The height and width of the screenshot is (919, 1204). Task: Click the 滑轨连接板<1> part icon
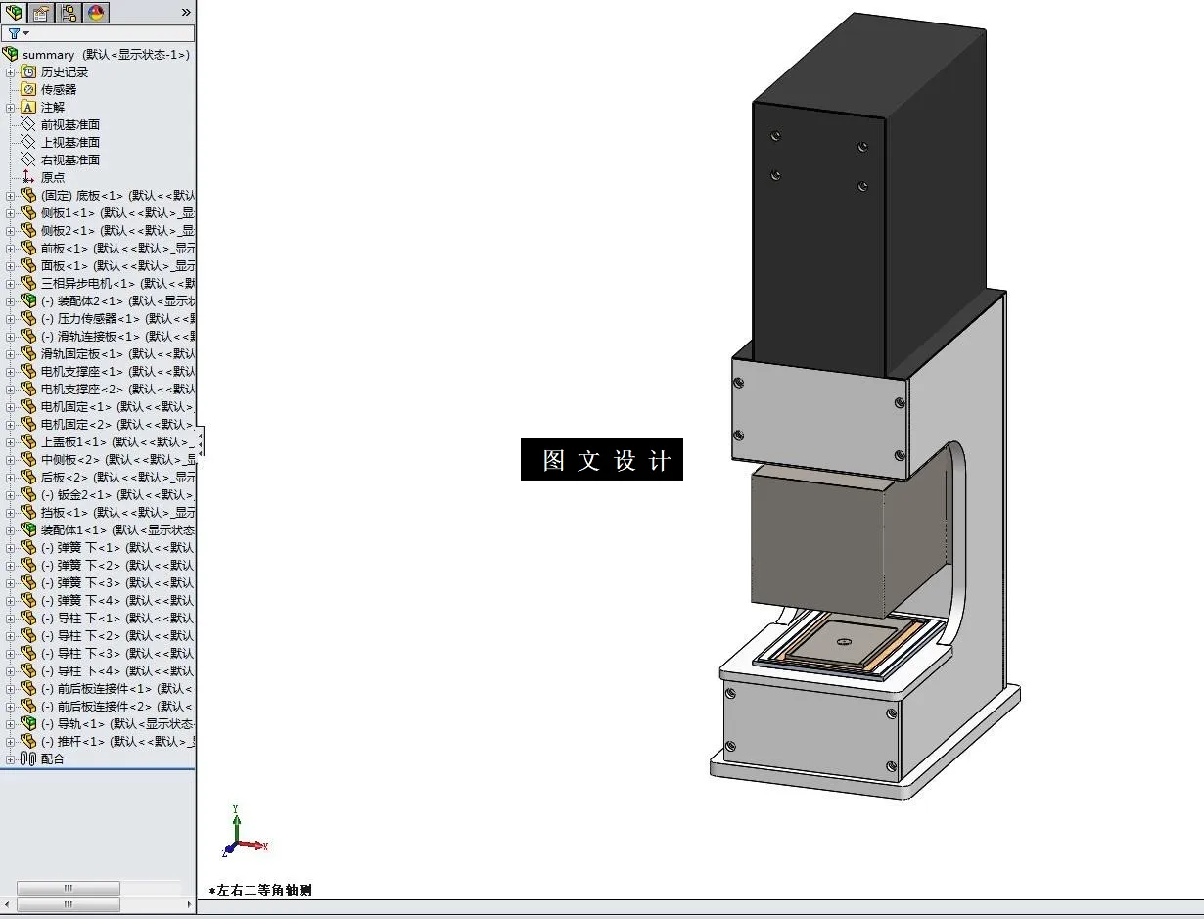(x=28, y=336)
